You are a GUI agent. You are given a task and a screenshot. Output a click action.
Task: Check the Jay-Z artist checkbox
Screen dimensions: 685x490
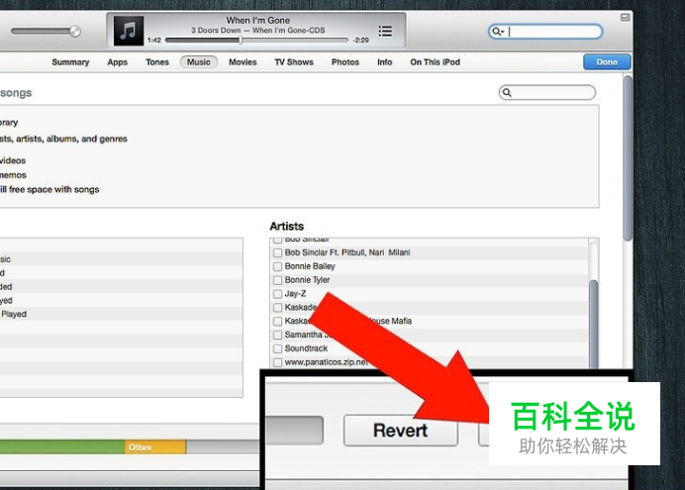tap(277, 294)
